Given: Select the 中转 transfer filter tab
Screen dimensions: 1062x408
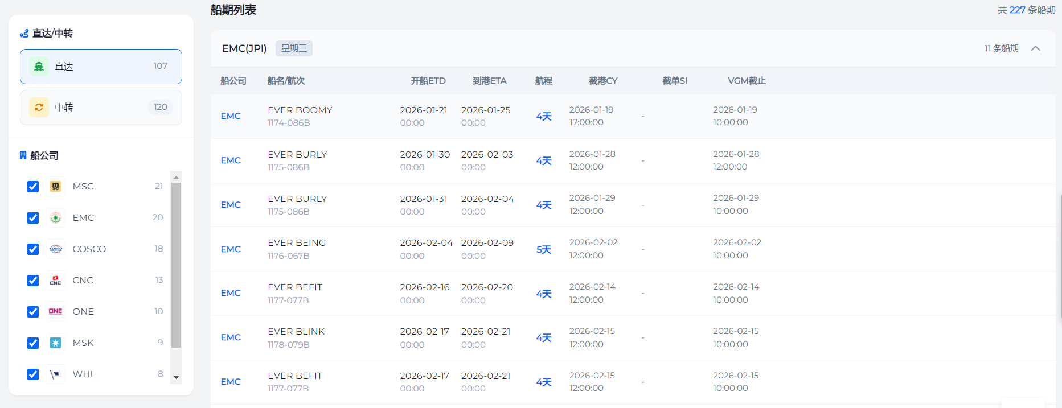Looking at the screenshot, I should tap(101, 108).
